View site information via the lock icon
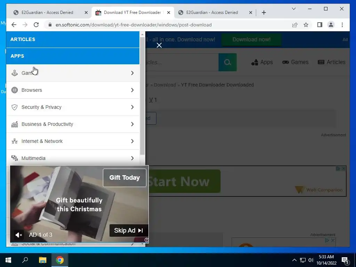This screenshot has width=356, height=267. click(x=50, y=25)
